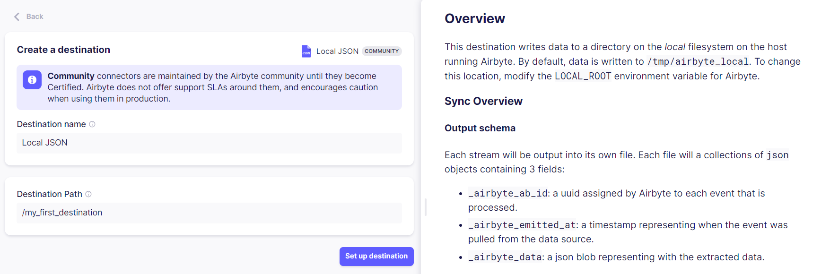Click the Local JSON connector name label
The height and width of the screenshot is (274, 821).
[337, 51]
